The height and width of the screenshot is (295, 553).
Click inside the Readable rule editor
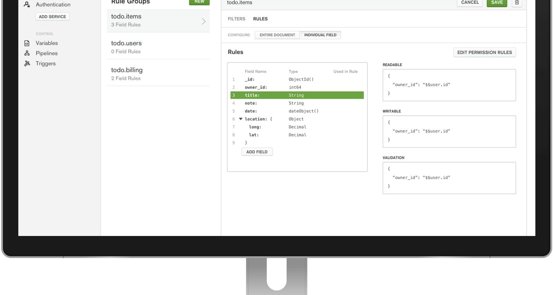click(449, 85)
